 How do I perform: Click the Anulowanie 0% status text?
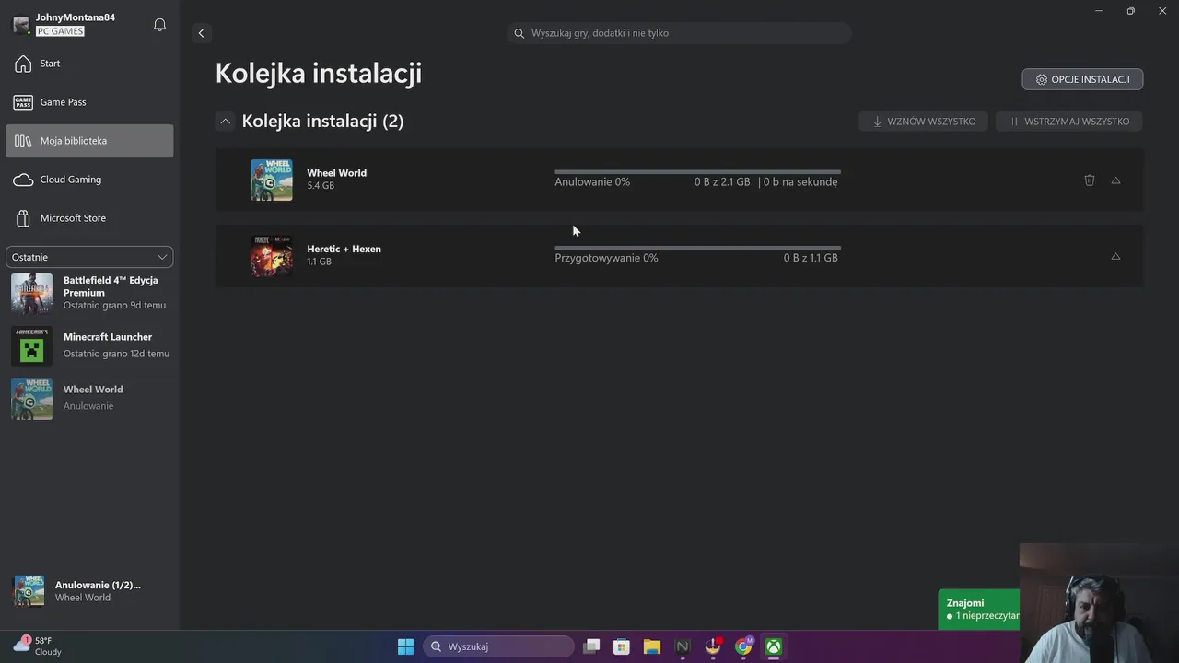(x=592, y=182)
